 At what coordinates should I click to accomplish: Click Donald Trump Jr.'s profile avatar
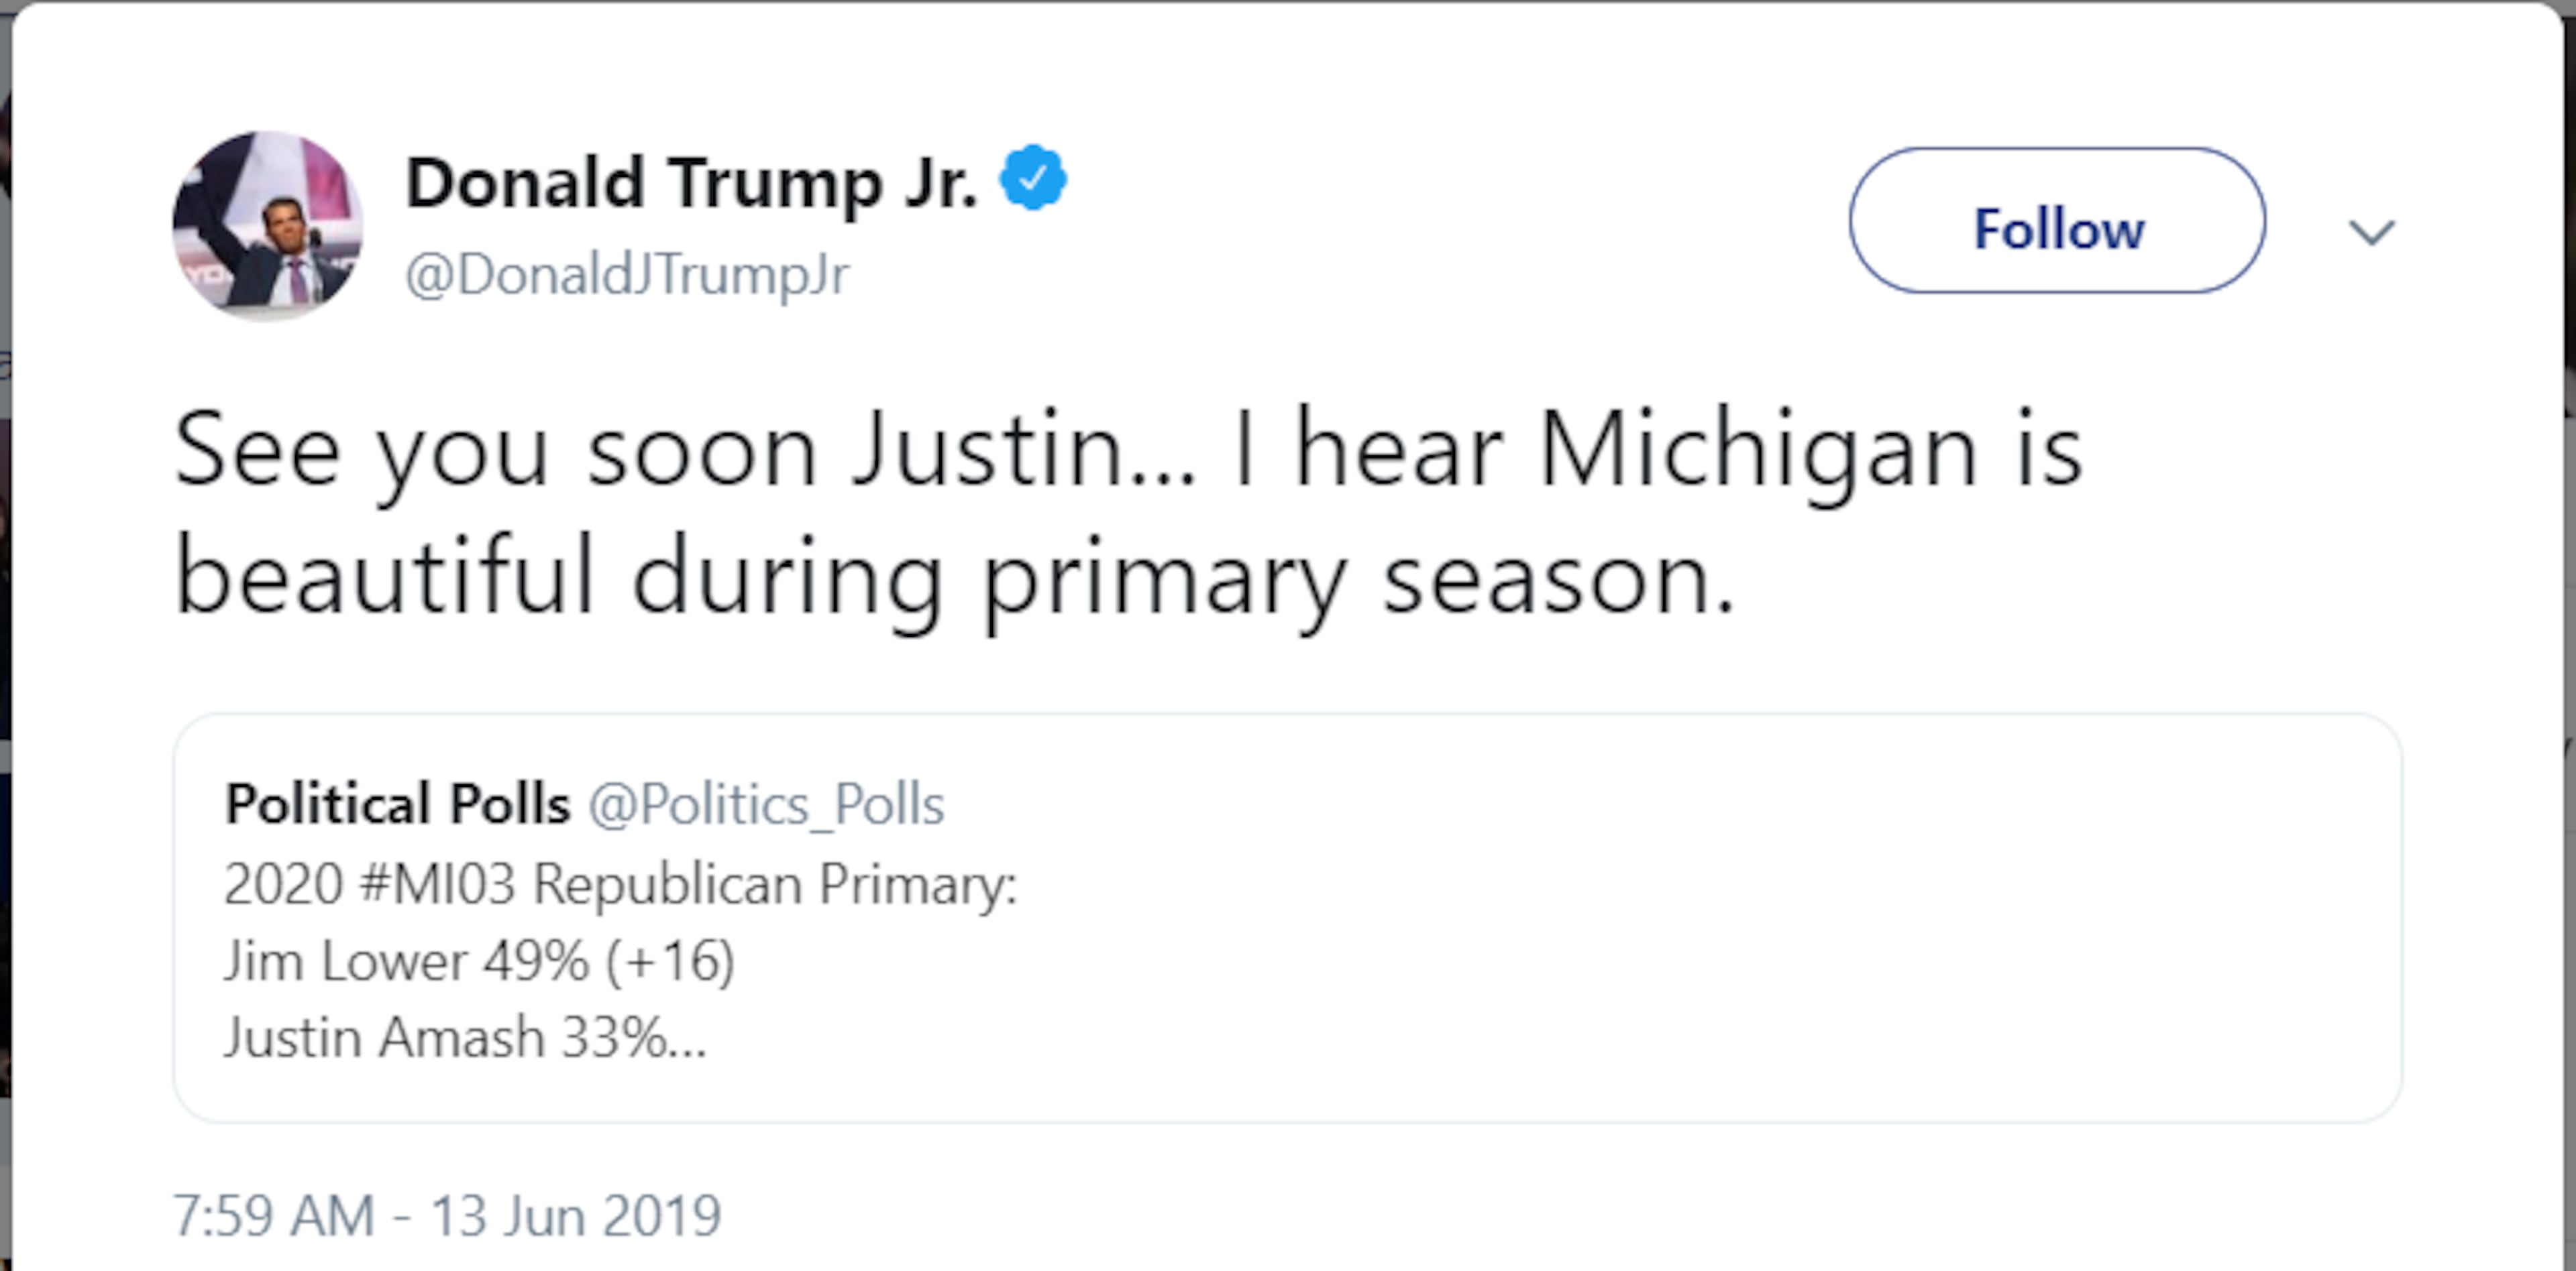pyautogui.click(x=267, y=225)
